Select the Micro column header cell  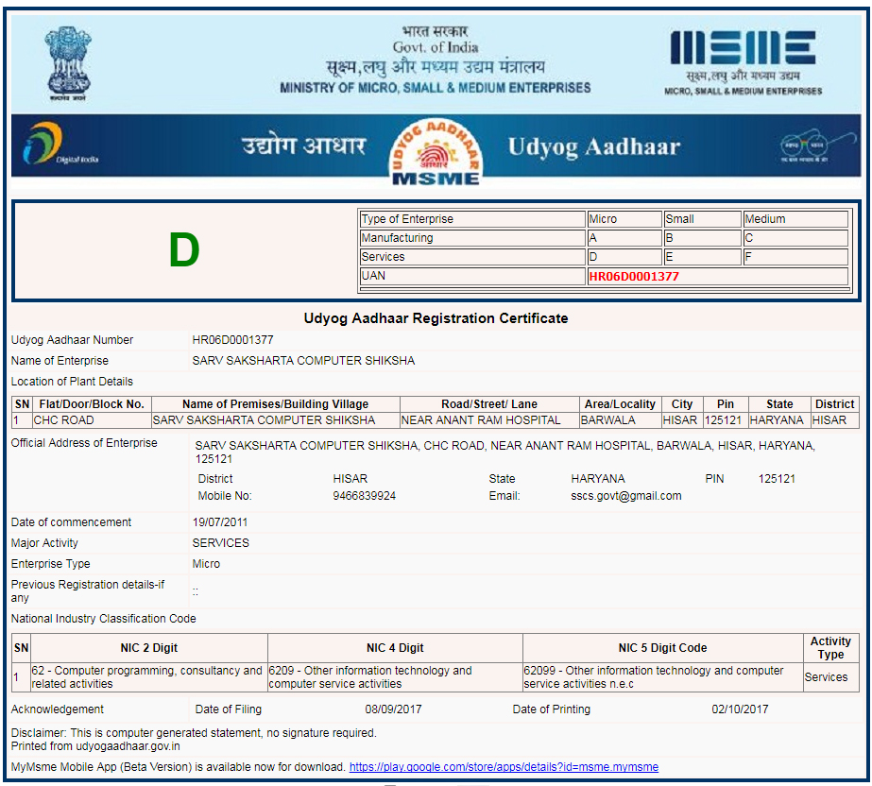click(624, 219)
